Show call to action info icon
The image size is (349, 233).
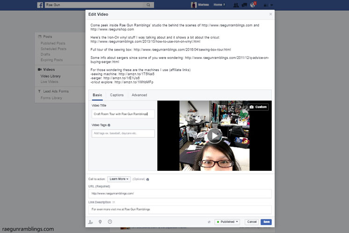click(x=147, y=179)
